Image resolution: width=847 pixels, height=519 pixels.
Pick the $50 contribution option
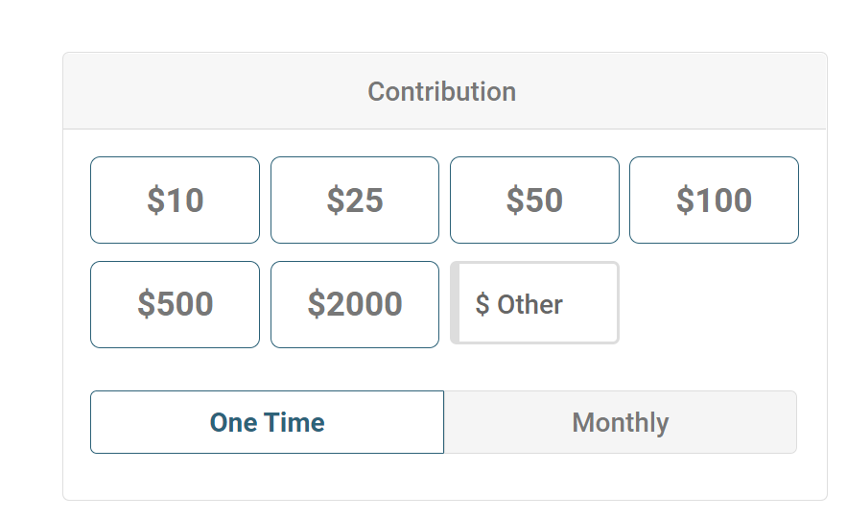pyautogui.click(x=534, y=200)
